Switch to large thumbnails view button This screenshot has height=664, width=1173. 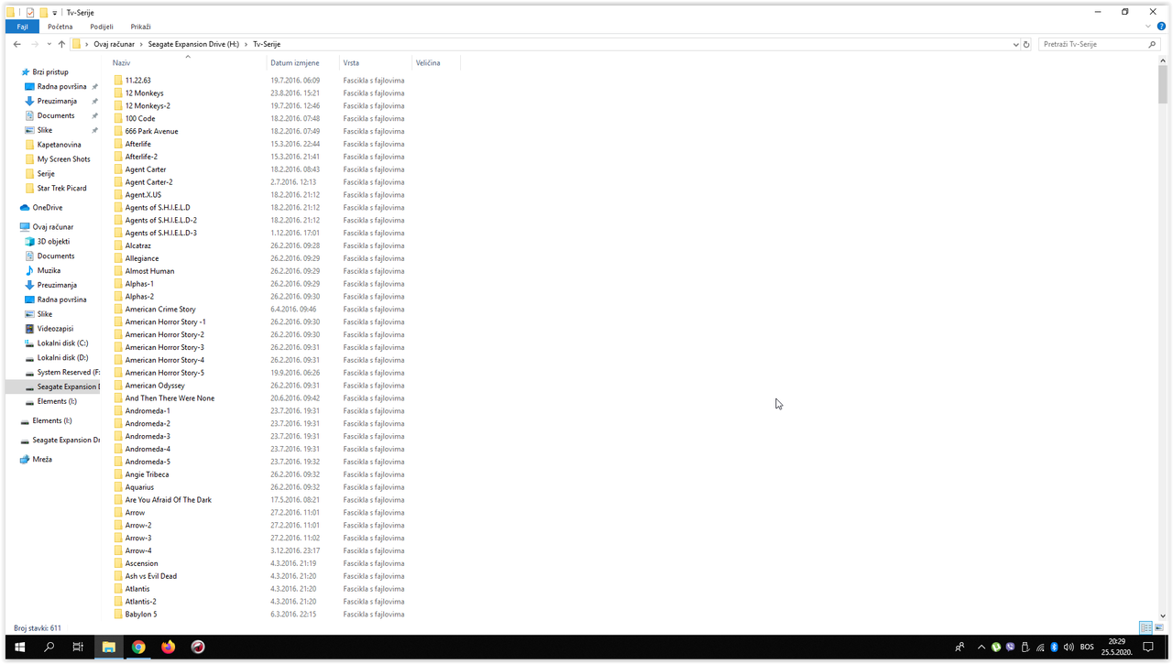[1158, 628]
